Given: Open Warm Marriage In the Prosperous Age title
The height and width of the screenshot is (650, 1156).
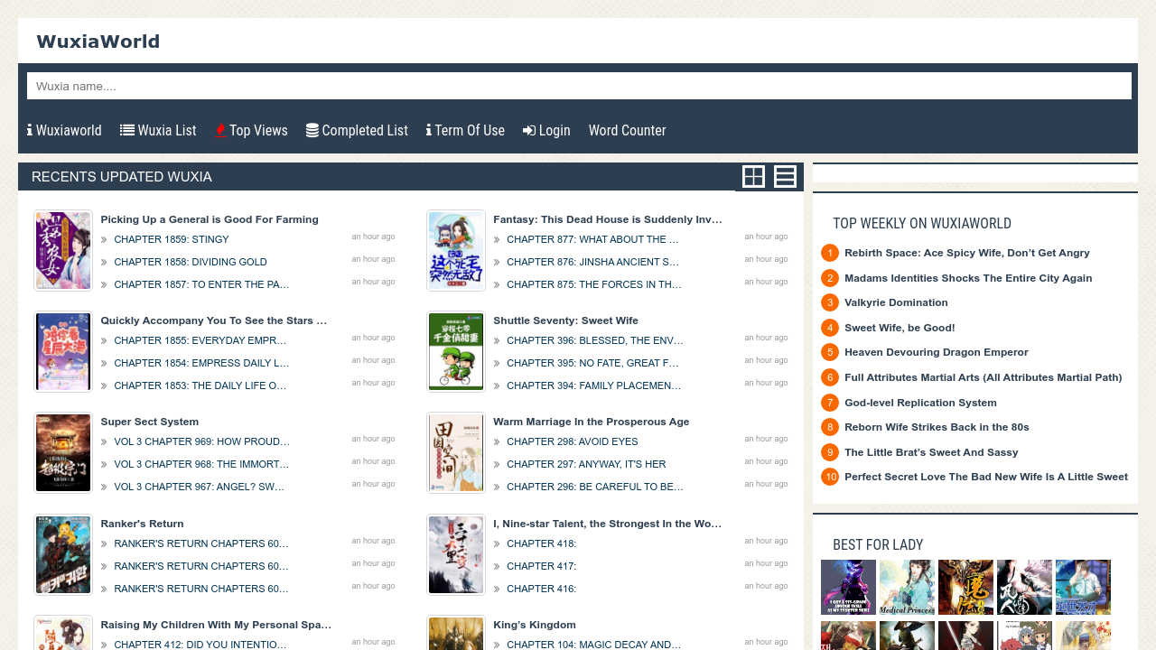Looking at the screenshot, I should click(592, 422).
